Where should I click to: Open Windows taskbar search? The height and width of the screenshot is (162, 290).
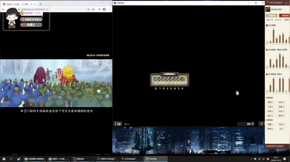pyautogui.click(x=11, y=159)
